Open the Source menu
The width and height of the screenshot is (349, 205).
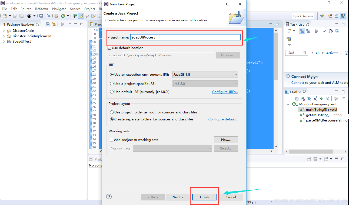click(x=26, y=9)
